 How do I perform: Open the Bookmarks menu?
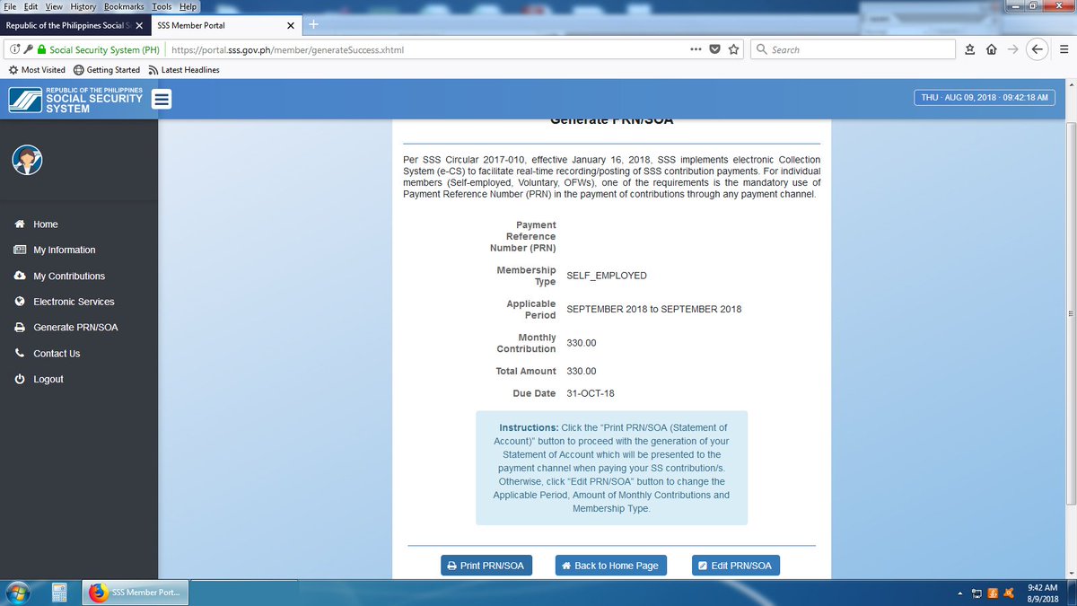pos(124,6)
